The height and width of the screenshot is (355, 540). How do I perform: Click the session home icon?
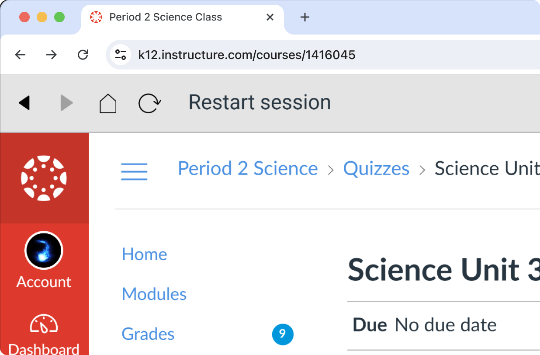click(x=108, y=104)
